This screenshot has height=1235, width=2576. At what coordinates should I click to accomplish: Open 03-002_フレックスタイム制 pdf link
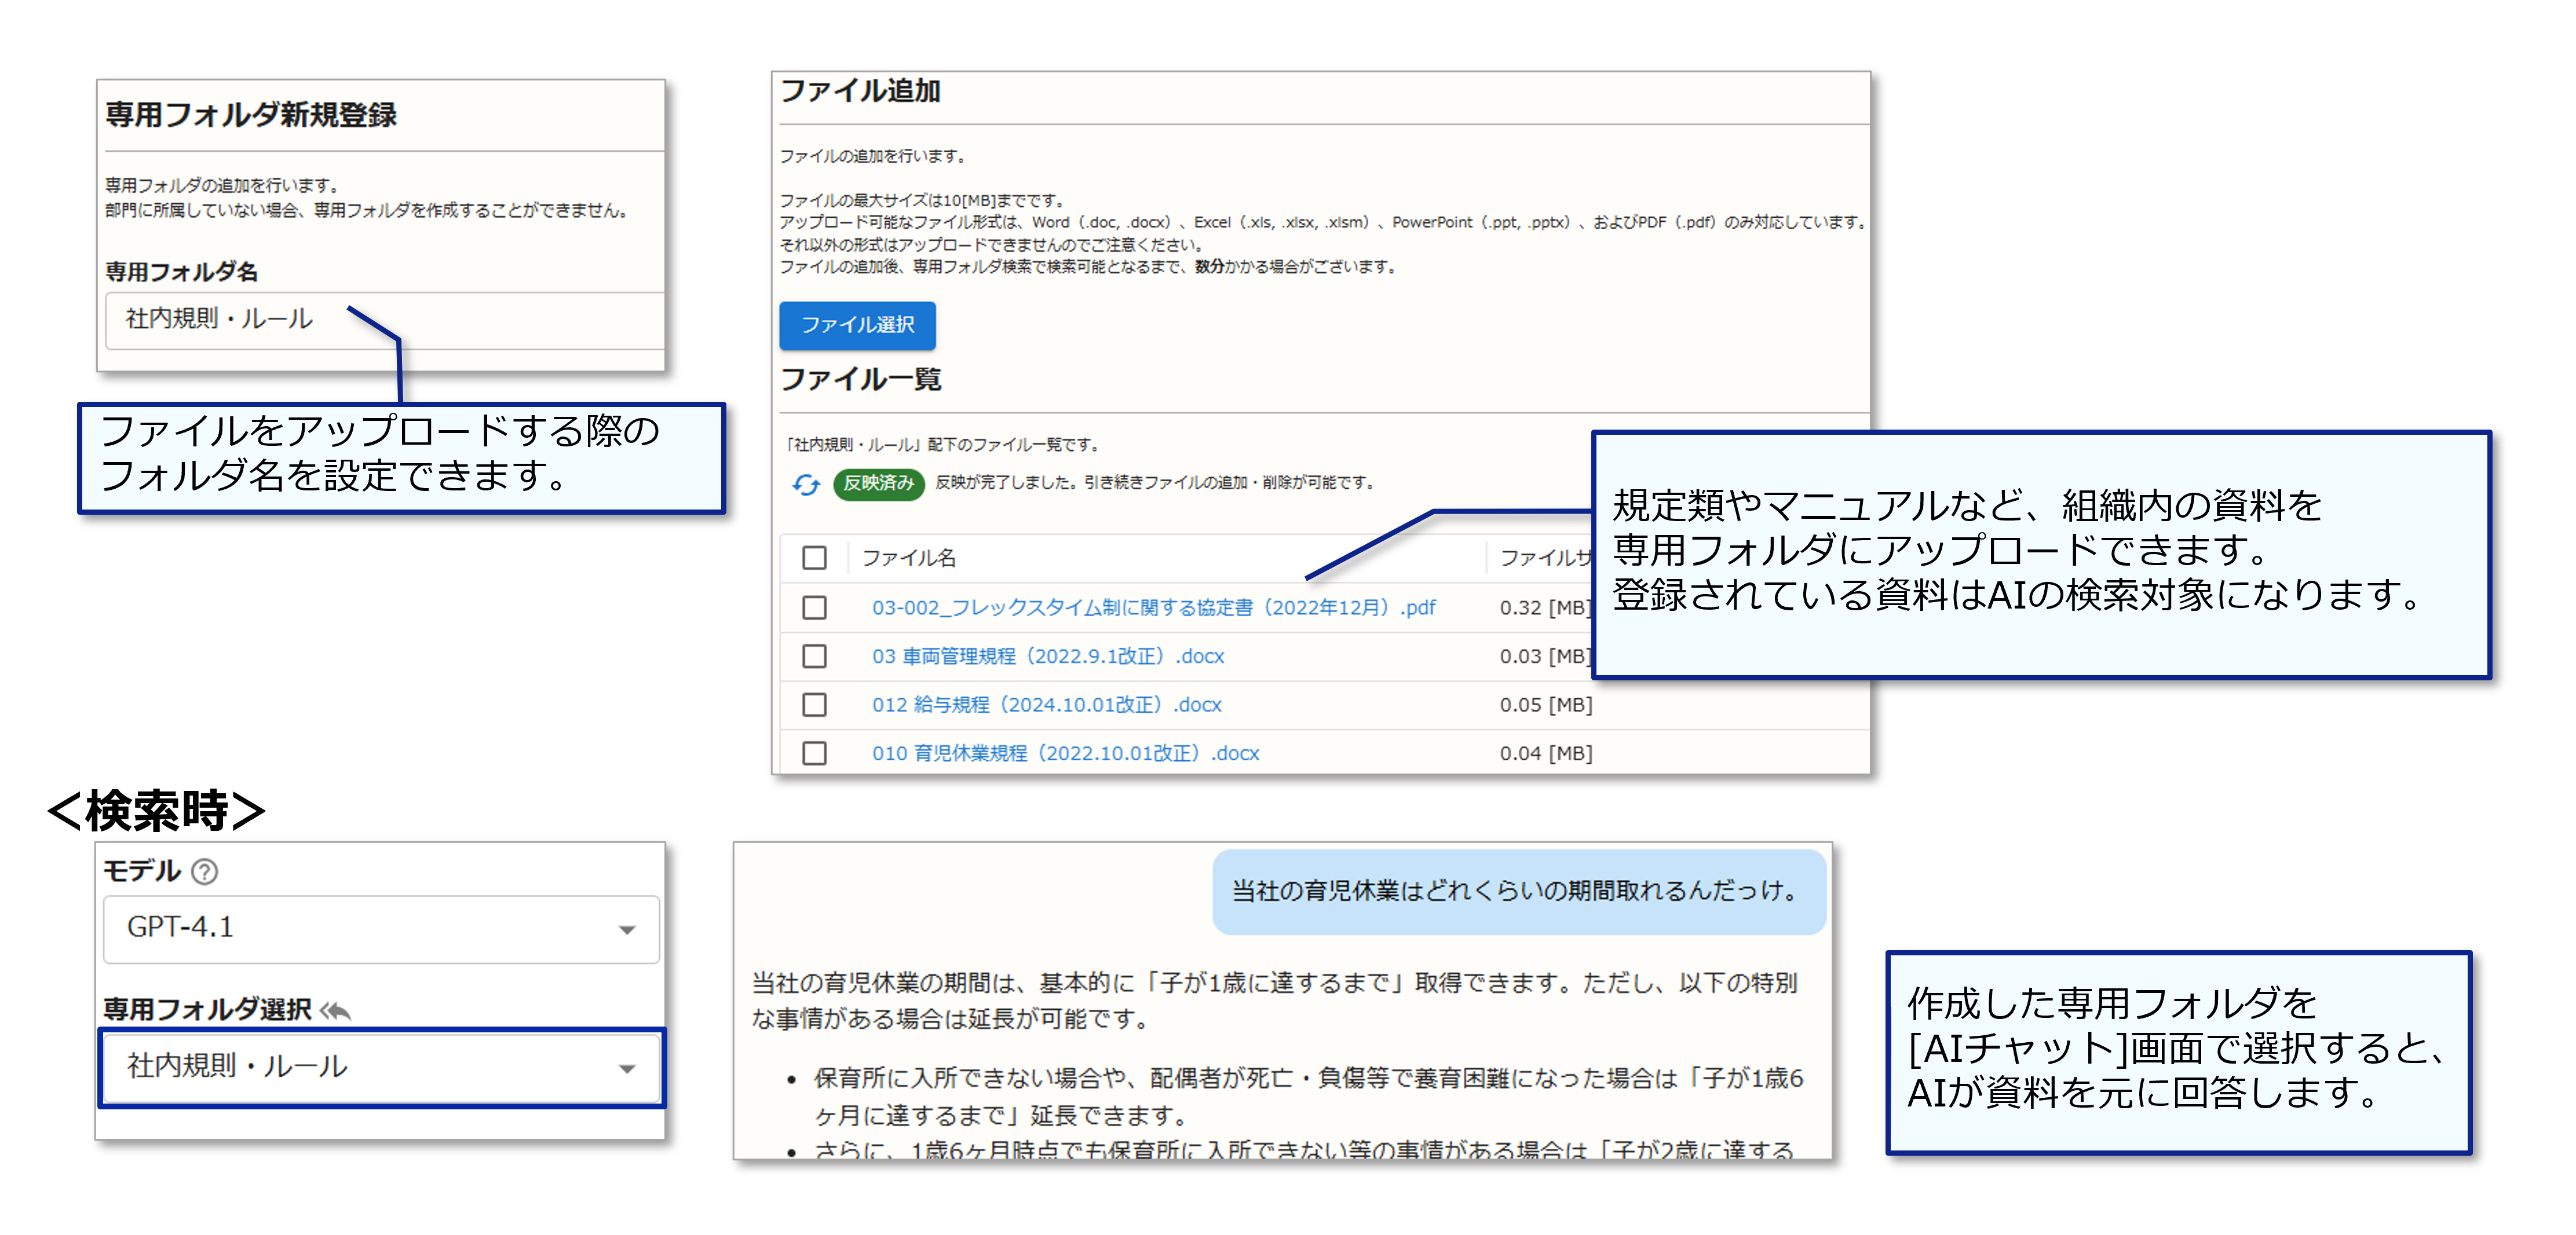[x=1153, y=607]
